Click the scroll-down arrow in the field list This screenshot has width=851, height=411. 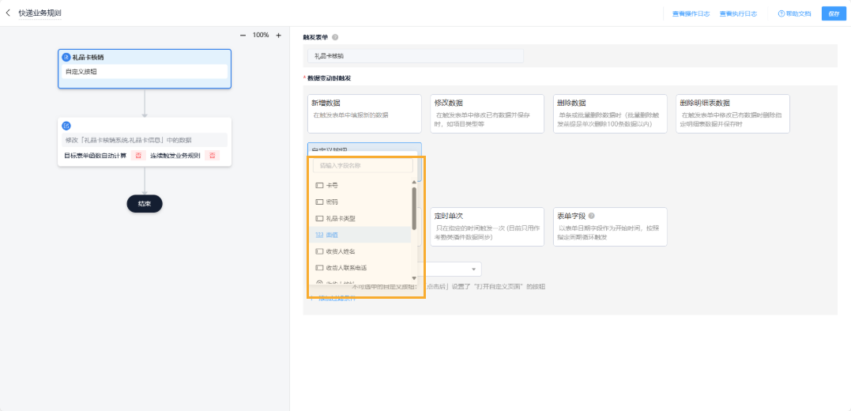click(x=414, y=278)
